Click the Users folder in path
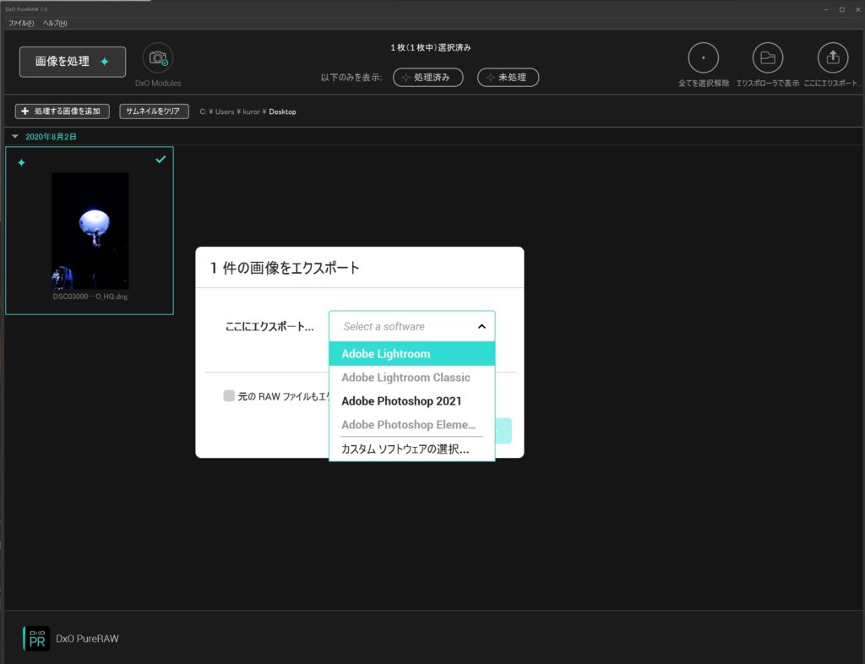Image resolution: width=865 pixels, height=664 pixels. tap(225, 112)
